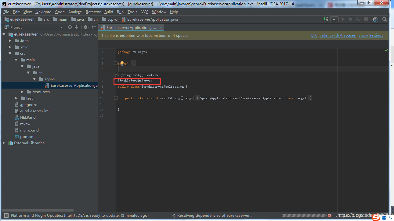This screenshot has width=394, height=221.
Task: Open the File menu
Action: (6, 12)
